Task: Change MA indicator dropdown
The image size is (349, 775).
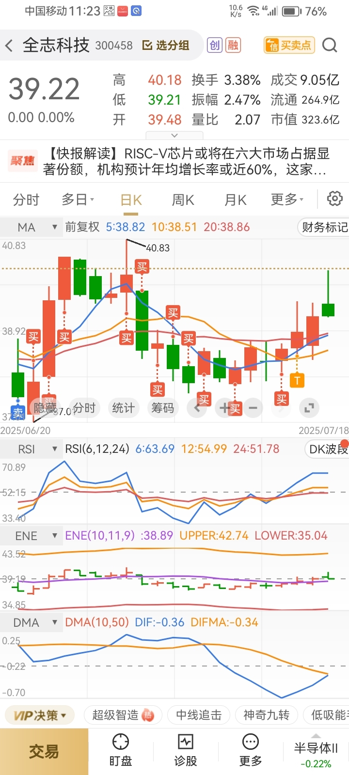Action: click(x=32, y=227)
